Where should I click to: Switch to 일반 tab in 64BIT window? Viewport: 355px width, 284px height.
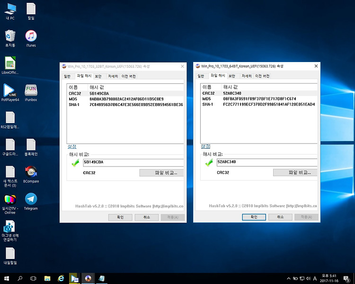[201, 76]
